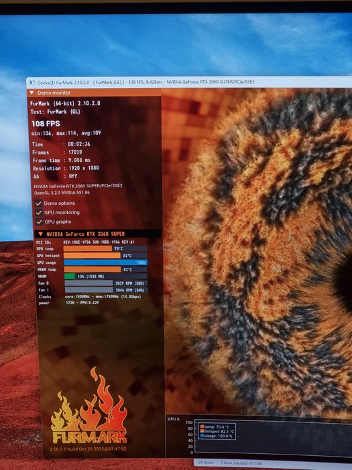The image size is (352, 470).
Task: Click the FurMark window title bar icon
Action: pyautogui.click(x=32, y=83)
